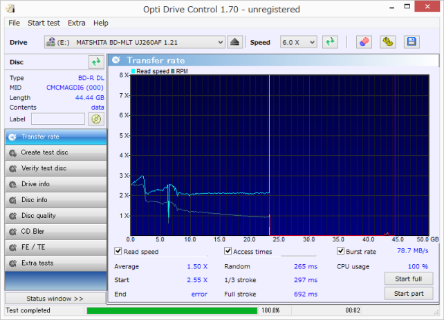Click the Average value 1.50 X
Image resolution: width=444 pixels, height=320 pixels.
pos(197,267)
